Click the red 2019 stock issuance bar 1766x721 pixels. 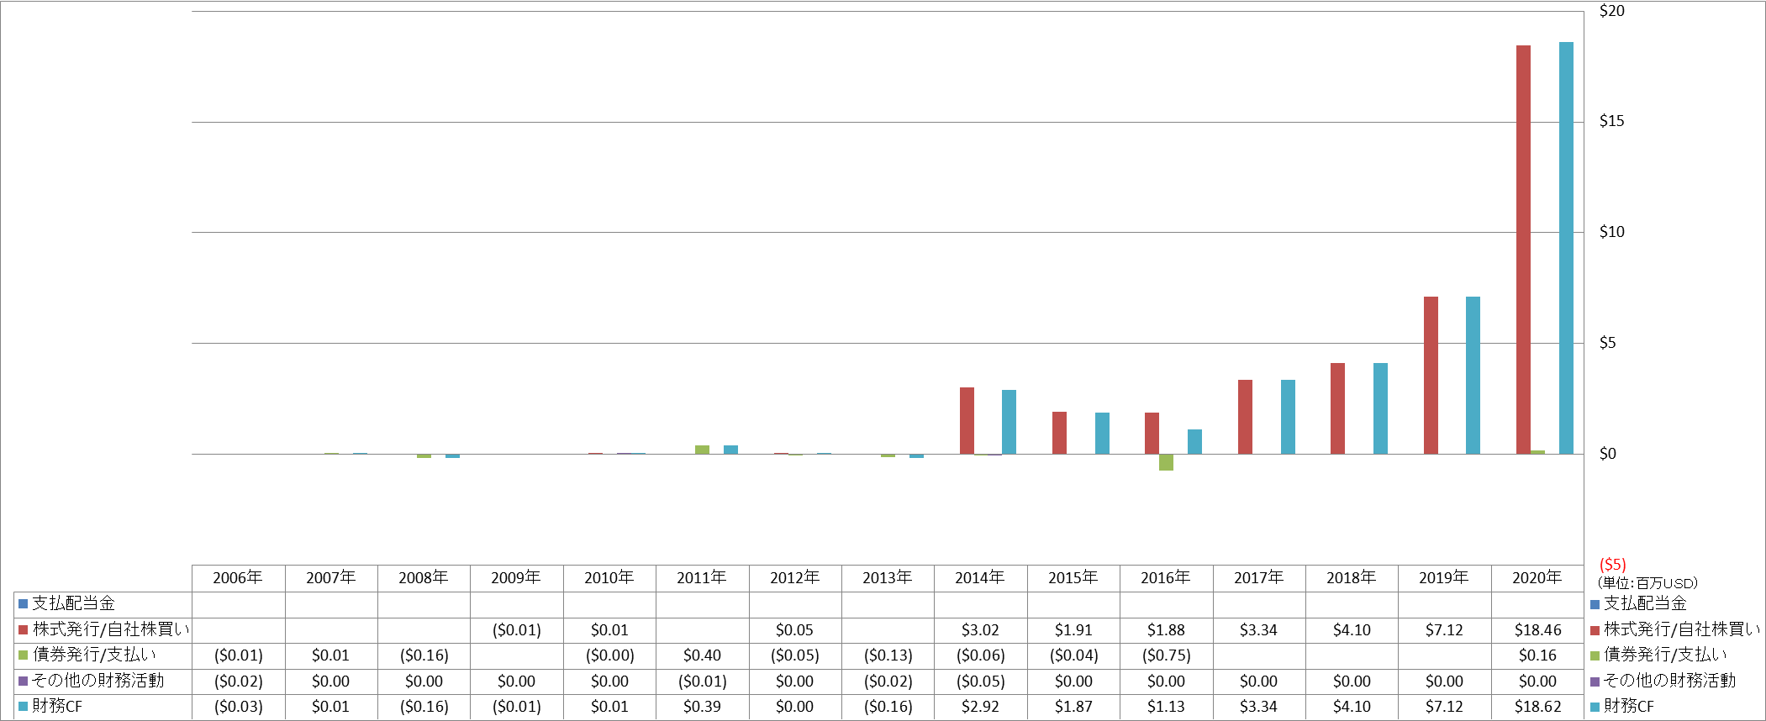1431,375
